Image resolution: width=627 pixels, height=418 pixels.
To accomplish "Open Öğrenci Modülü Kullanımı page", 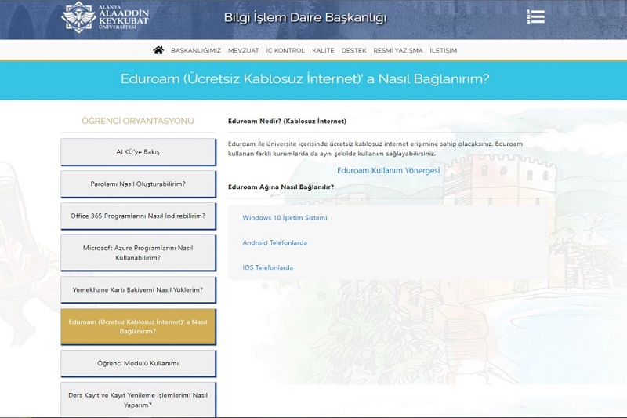I will tap(138, 363).
